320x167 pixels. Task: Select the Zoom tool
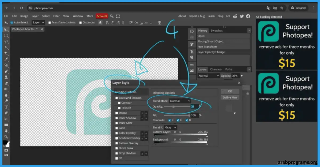(x=6, y=137)
